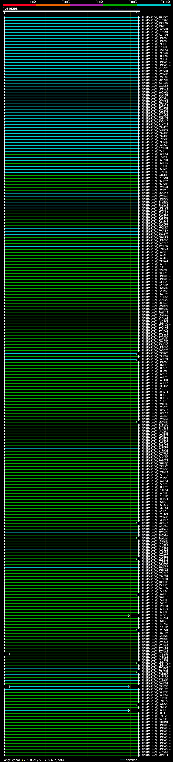Click the green ~80% identity legend segment
Viewport: 173px width, 762px height.
coord(120,5)
